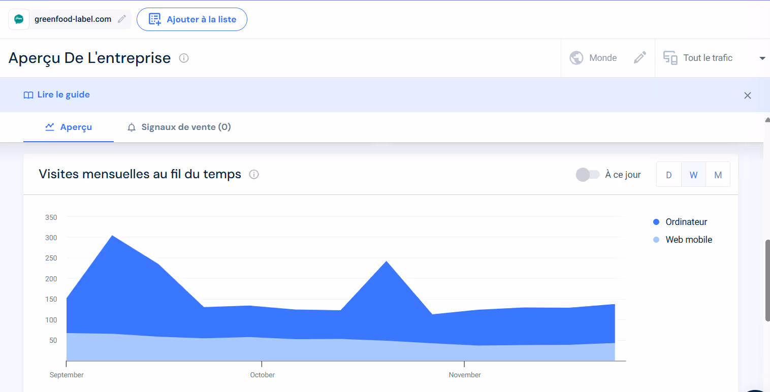
Task: Switch to the Aperçu tab
Action: [x=69, y=127]
